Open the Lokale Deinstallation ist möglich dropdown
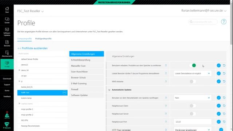 [x=193, y=74]
